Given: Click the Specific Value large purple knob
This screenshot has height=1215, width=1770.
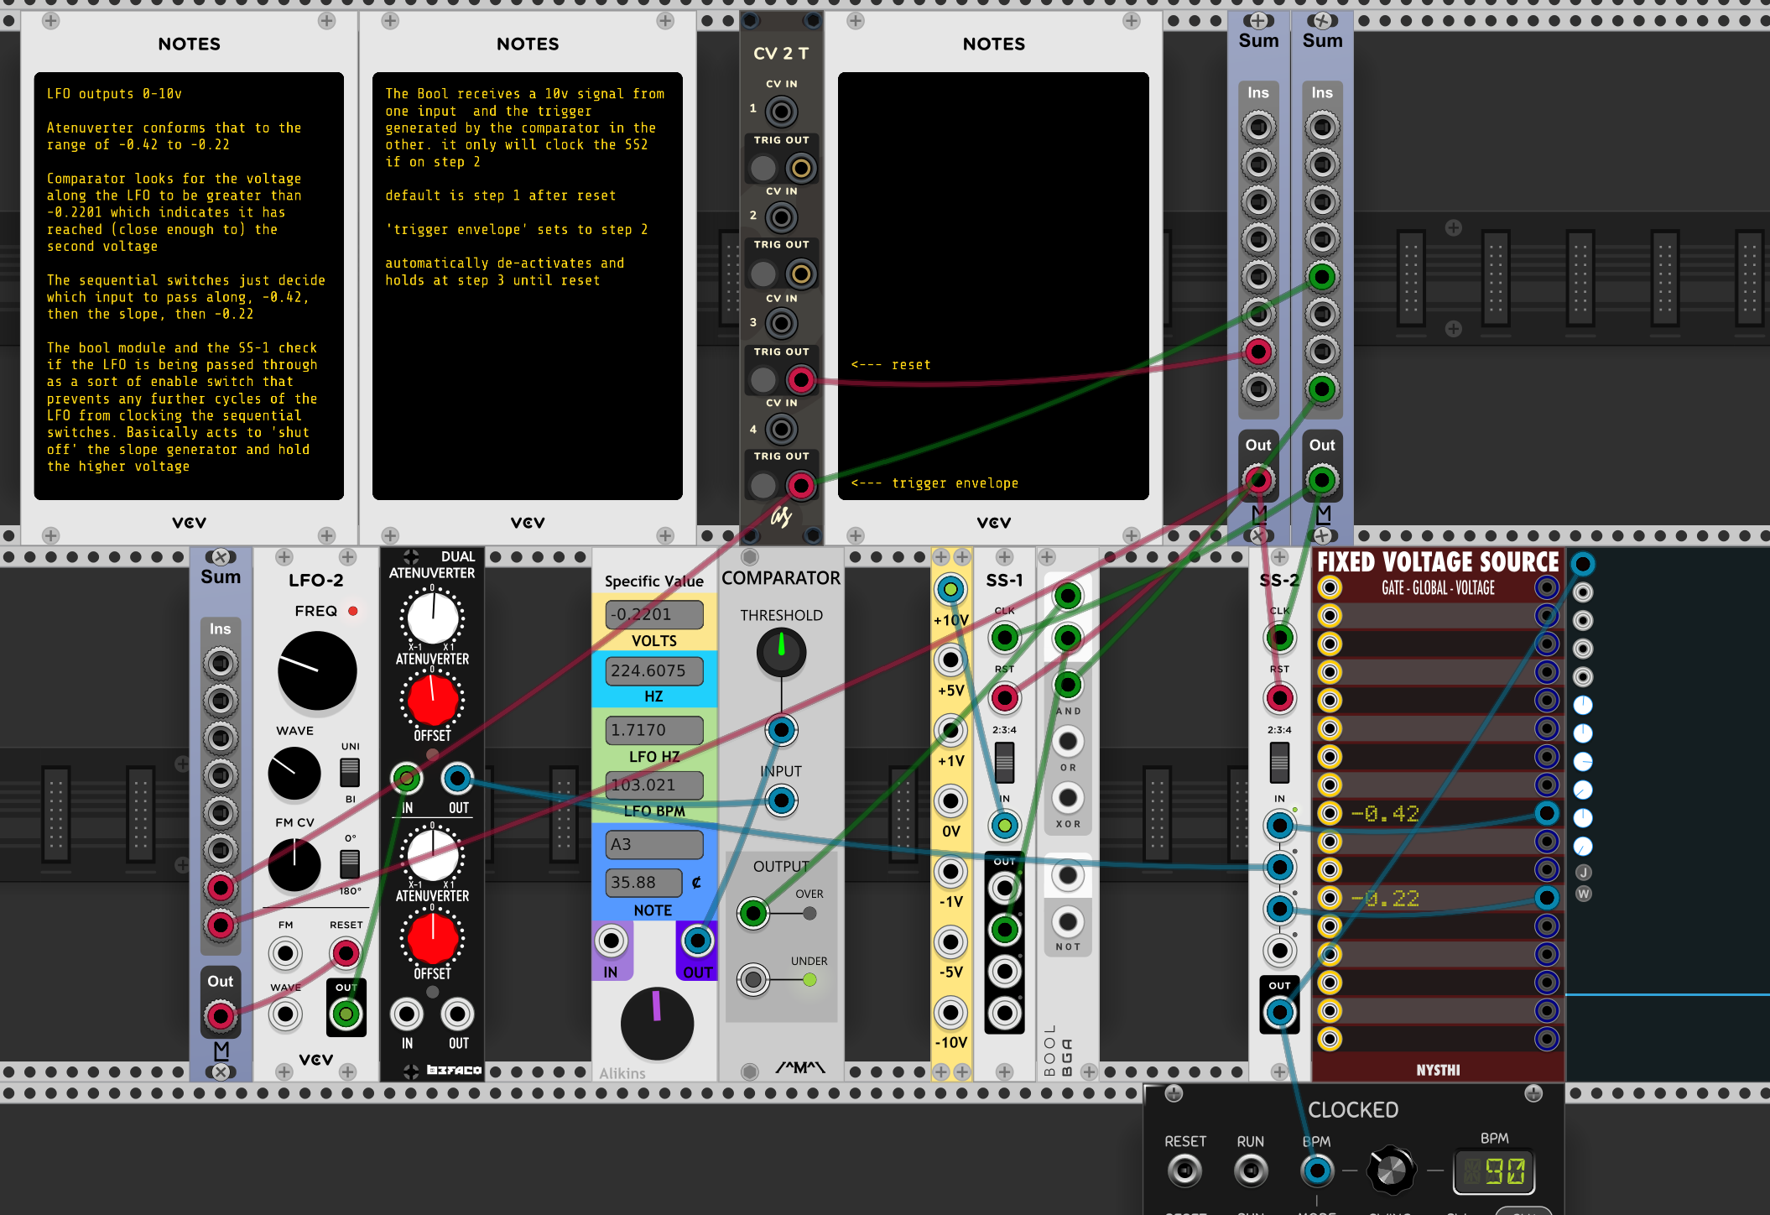Looking at the screenshot, I should [x=657, y=1024].
